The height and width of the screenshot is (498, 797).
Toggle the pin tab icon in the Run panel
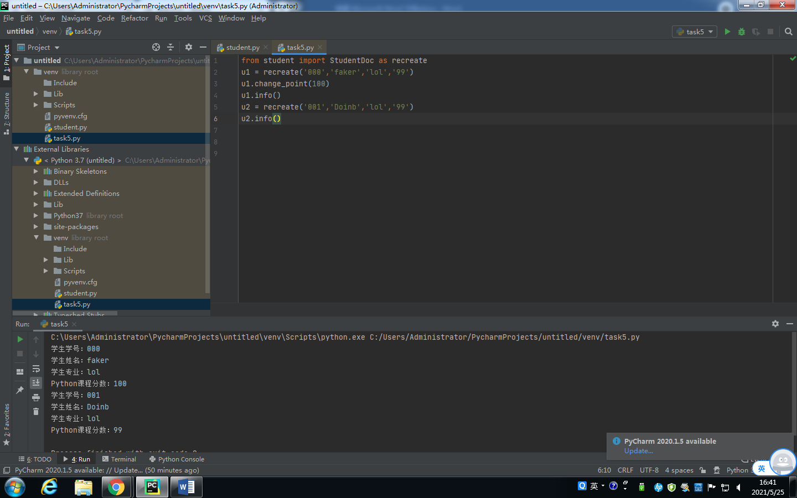tap(20, 390)
